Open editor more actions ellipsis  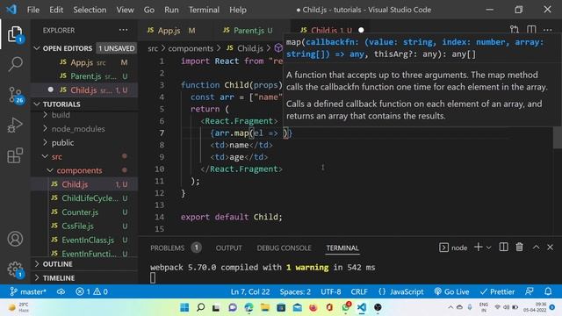click(x=547, y=30)
